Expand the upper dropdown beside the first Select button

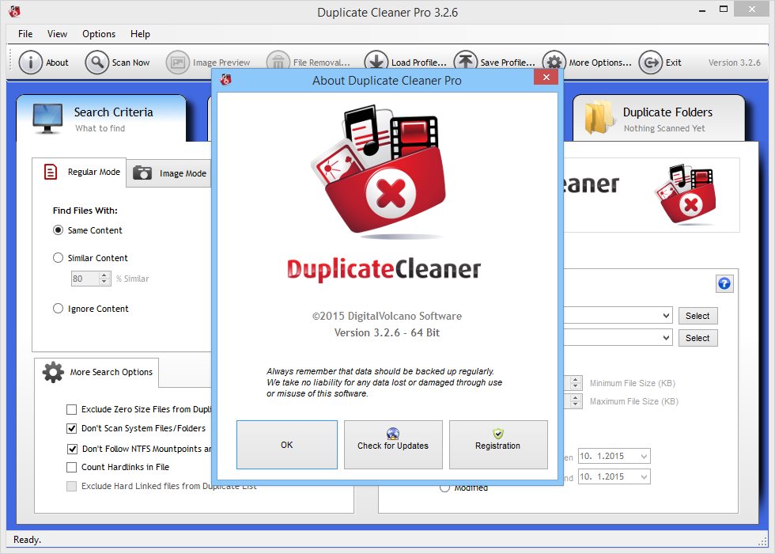click(666, 316)
